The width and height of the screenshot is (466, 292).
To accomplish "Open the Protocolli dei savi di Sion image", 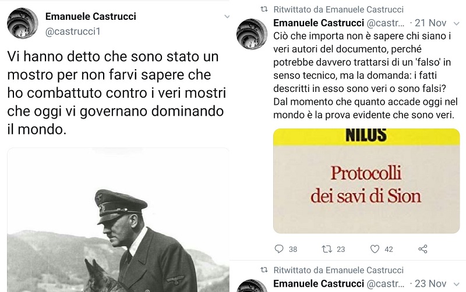I will (x=366, y=181).
